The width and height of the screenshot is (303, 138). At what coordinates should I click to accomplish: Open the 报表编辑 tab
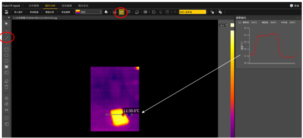click(67, 6)
